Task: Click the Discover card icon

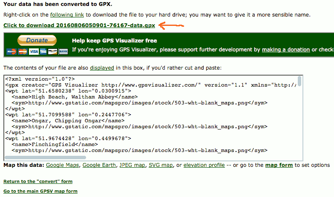Action: tap(53, 51)
